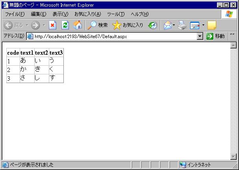Click code cell with value 1
This screenshot has width=239, height=170.
(13, 61)
